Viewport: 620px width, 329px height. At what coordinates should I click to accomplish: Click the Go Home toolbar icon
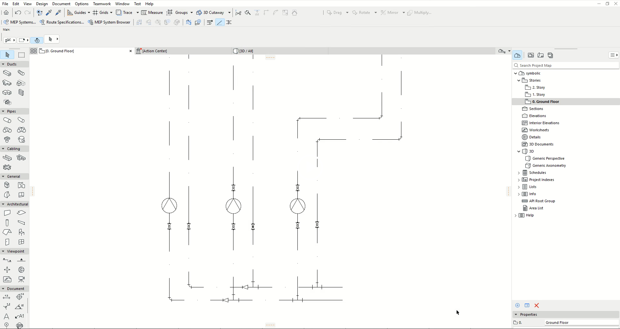(x=6, y=13)
